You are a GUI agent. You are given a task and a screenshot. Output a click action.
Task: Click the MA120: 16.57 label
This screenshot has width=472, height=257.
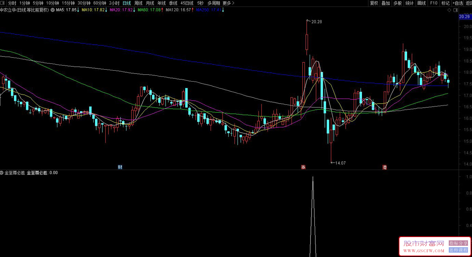(x=178, y=10)
